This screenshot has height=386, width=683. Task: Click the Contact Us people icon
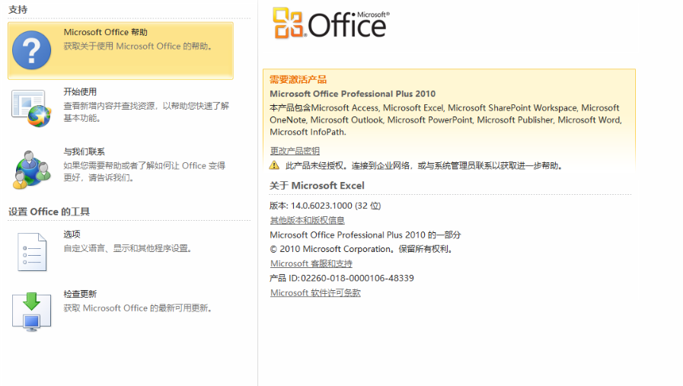[32, 168]
